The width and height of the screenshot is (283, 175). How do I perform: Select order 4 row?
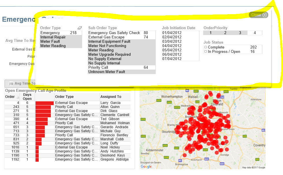[68, 103]
